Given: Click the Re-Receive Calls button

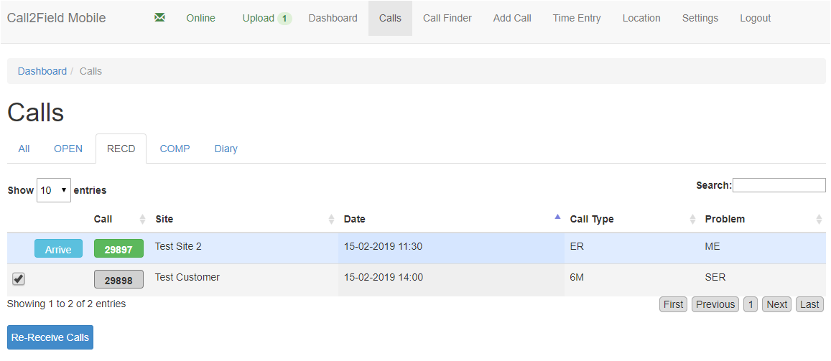Looking at the screenshot, I should (x=50, y=337).
